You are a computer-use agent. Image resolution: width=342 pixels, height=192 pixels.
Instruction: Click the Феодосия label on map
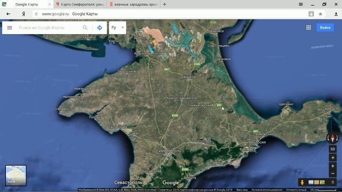tap(257, 142)
